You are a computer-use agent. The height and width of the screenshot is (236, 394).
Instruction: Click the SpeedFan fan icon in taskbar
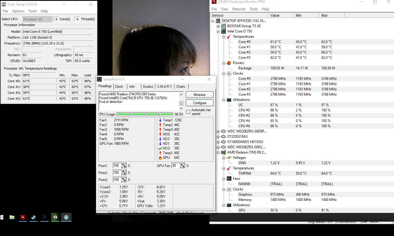[45, 217]
